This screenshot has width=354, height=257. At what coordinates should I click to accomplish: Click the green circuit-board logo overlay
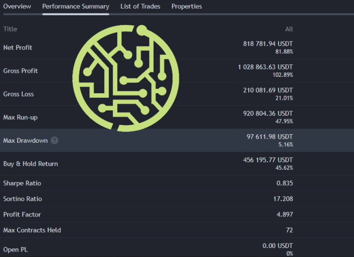126,78
